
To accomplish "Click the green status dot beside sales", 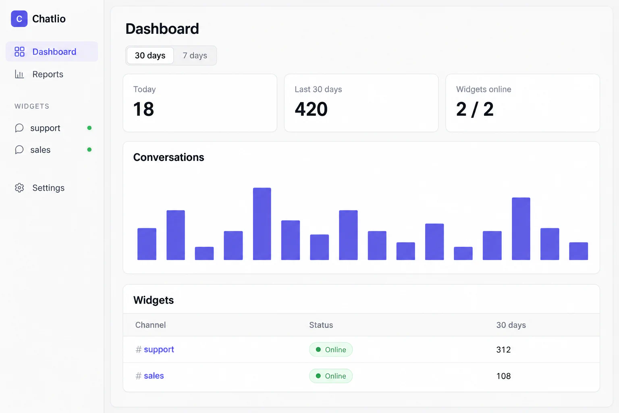I will pyautogui.click(x=89, y=150).
